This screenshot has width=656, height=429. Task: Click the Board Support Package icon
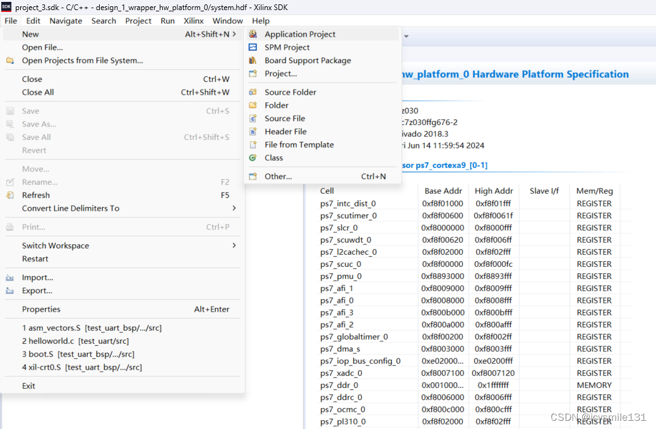(253, 60)
